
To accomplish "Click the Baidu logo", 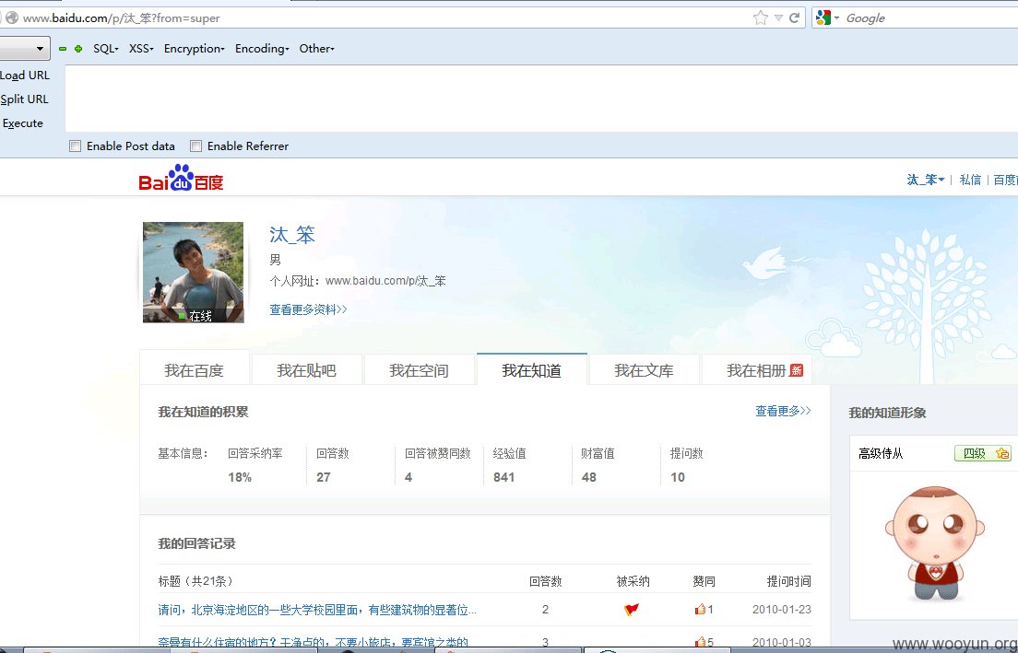I will (x=181, y=179).
